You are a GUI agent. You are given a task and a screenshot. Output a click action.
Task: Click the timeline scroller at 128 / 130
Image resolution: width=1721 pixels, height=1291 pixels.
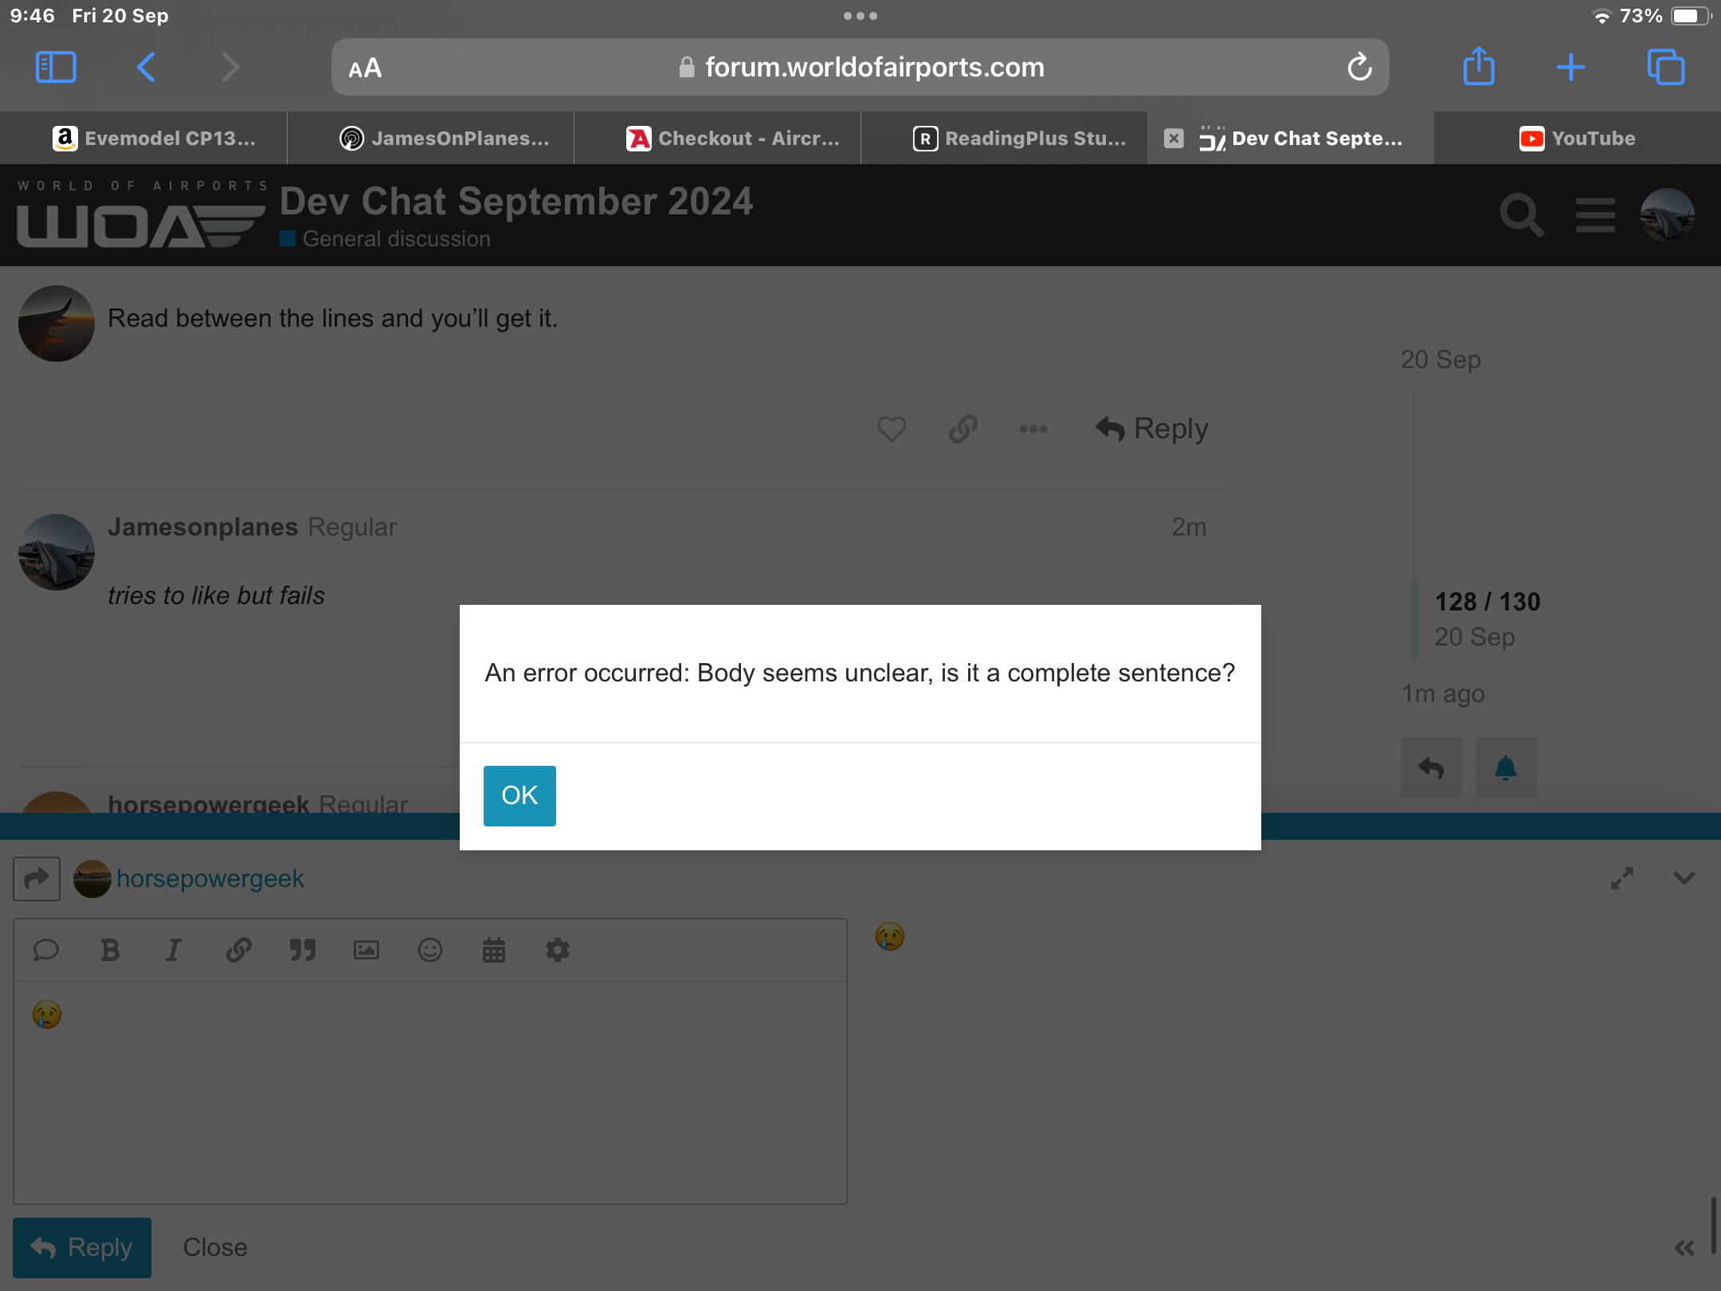pos(1488,602)
